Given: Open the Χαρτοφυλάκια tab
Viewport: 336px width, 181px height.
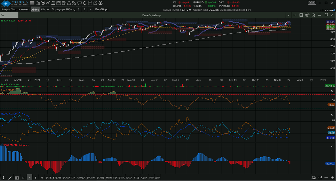Looking at the screenshot, I should (x=20, y=9).
